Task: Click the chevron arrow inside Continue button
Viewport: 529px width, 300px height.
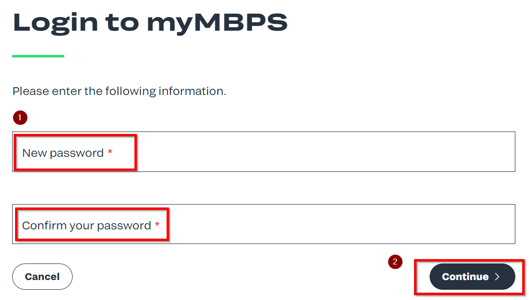Action: (x=497, y=277)
